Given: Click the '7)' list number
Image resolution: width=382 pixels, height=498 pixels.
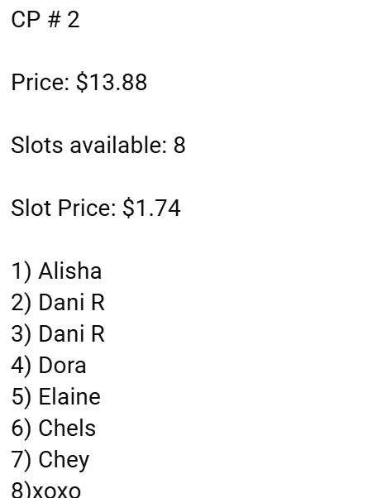Looking at the screenshot, I should (21, 460).
